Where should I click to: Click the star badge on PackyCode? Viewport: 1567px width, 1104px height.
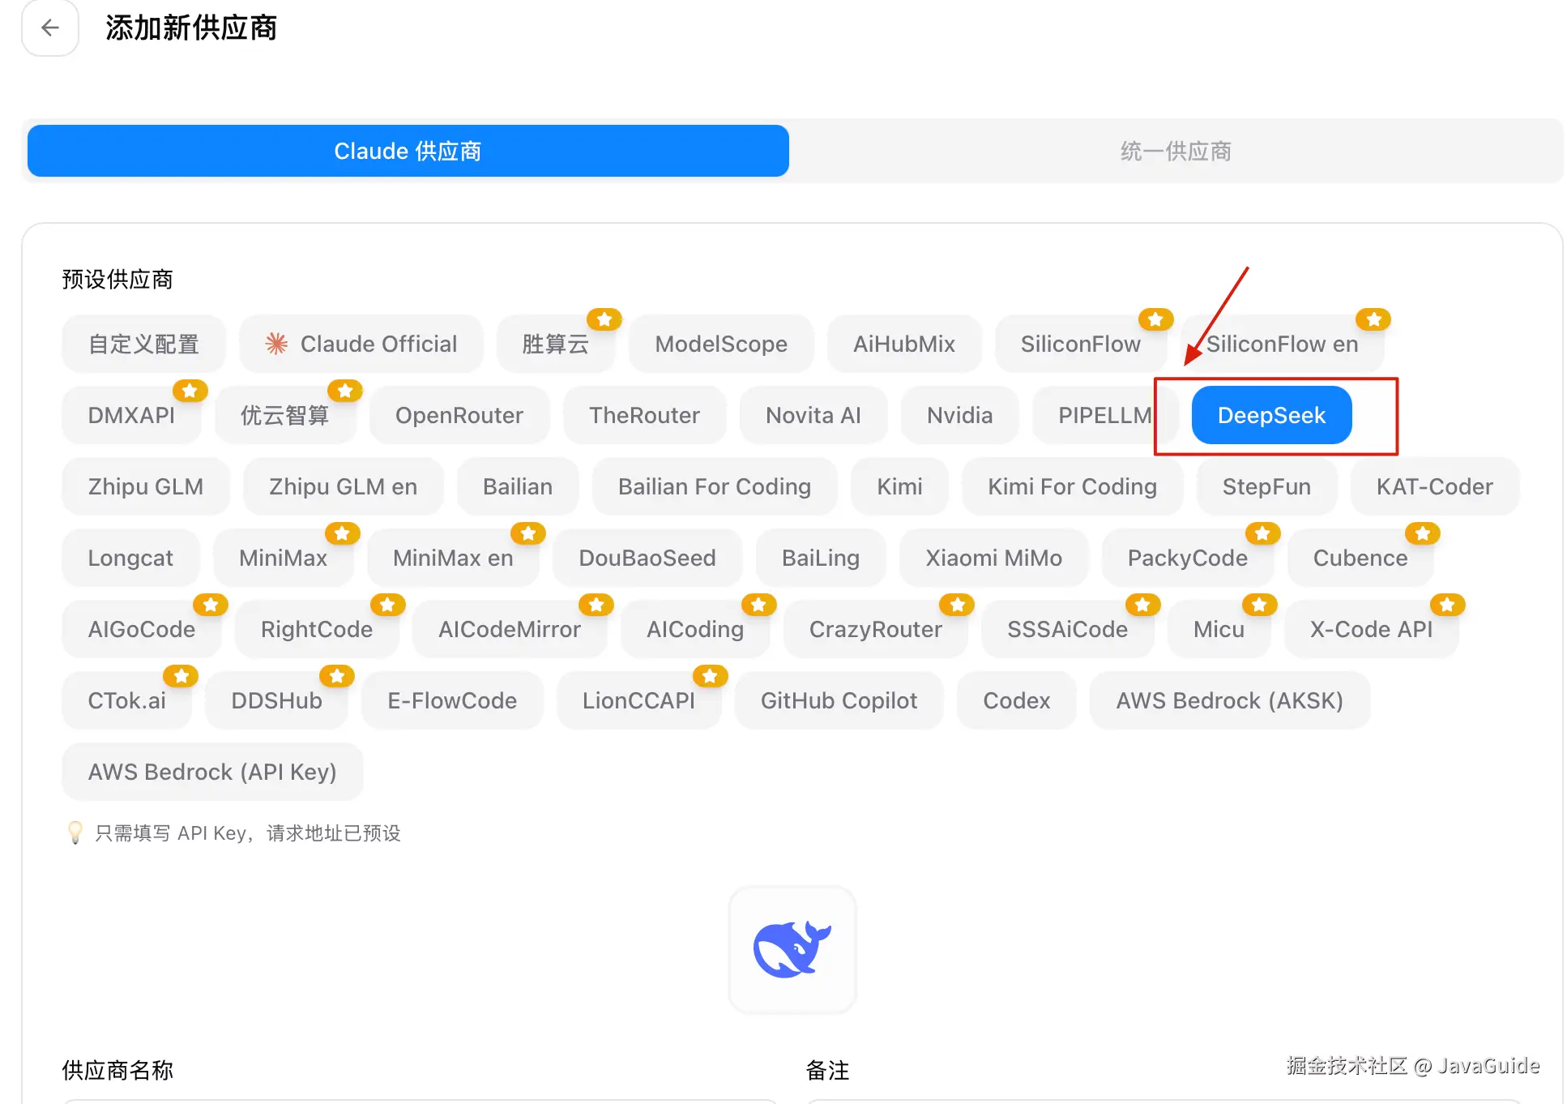pyautogui.click(x=1262, y=533)
